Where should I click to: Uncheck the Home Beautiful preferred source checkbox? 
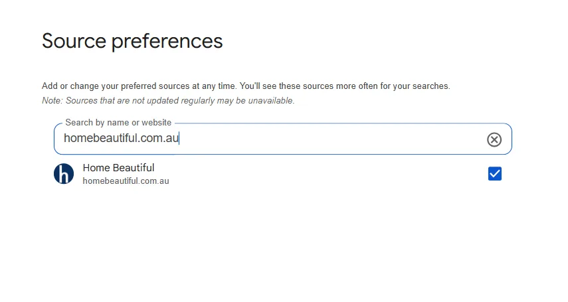pos(494,174)
